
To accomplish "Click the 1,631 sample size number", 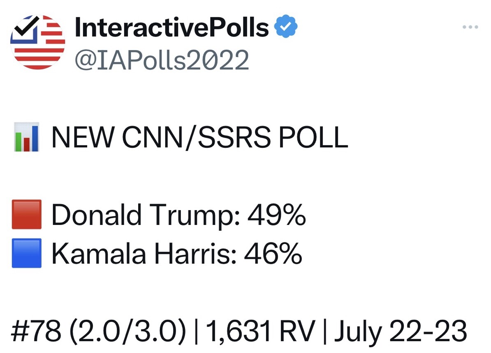I will coord(239,332).
